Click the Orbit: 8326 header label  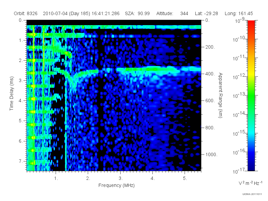pyautogui.click(x=26, y=13)
